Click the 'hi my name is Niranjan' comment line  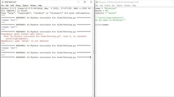tap(111, 20)
